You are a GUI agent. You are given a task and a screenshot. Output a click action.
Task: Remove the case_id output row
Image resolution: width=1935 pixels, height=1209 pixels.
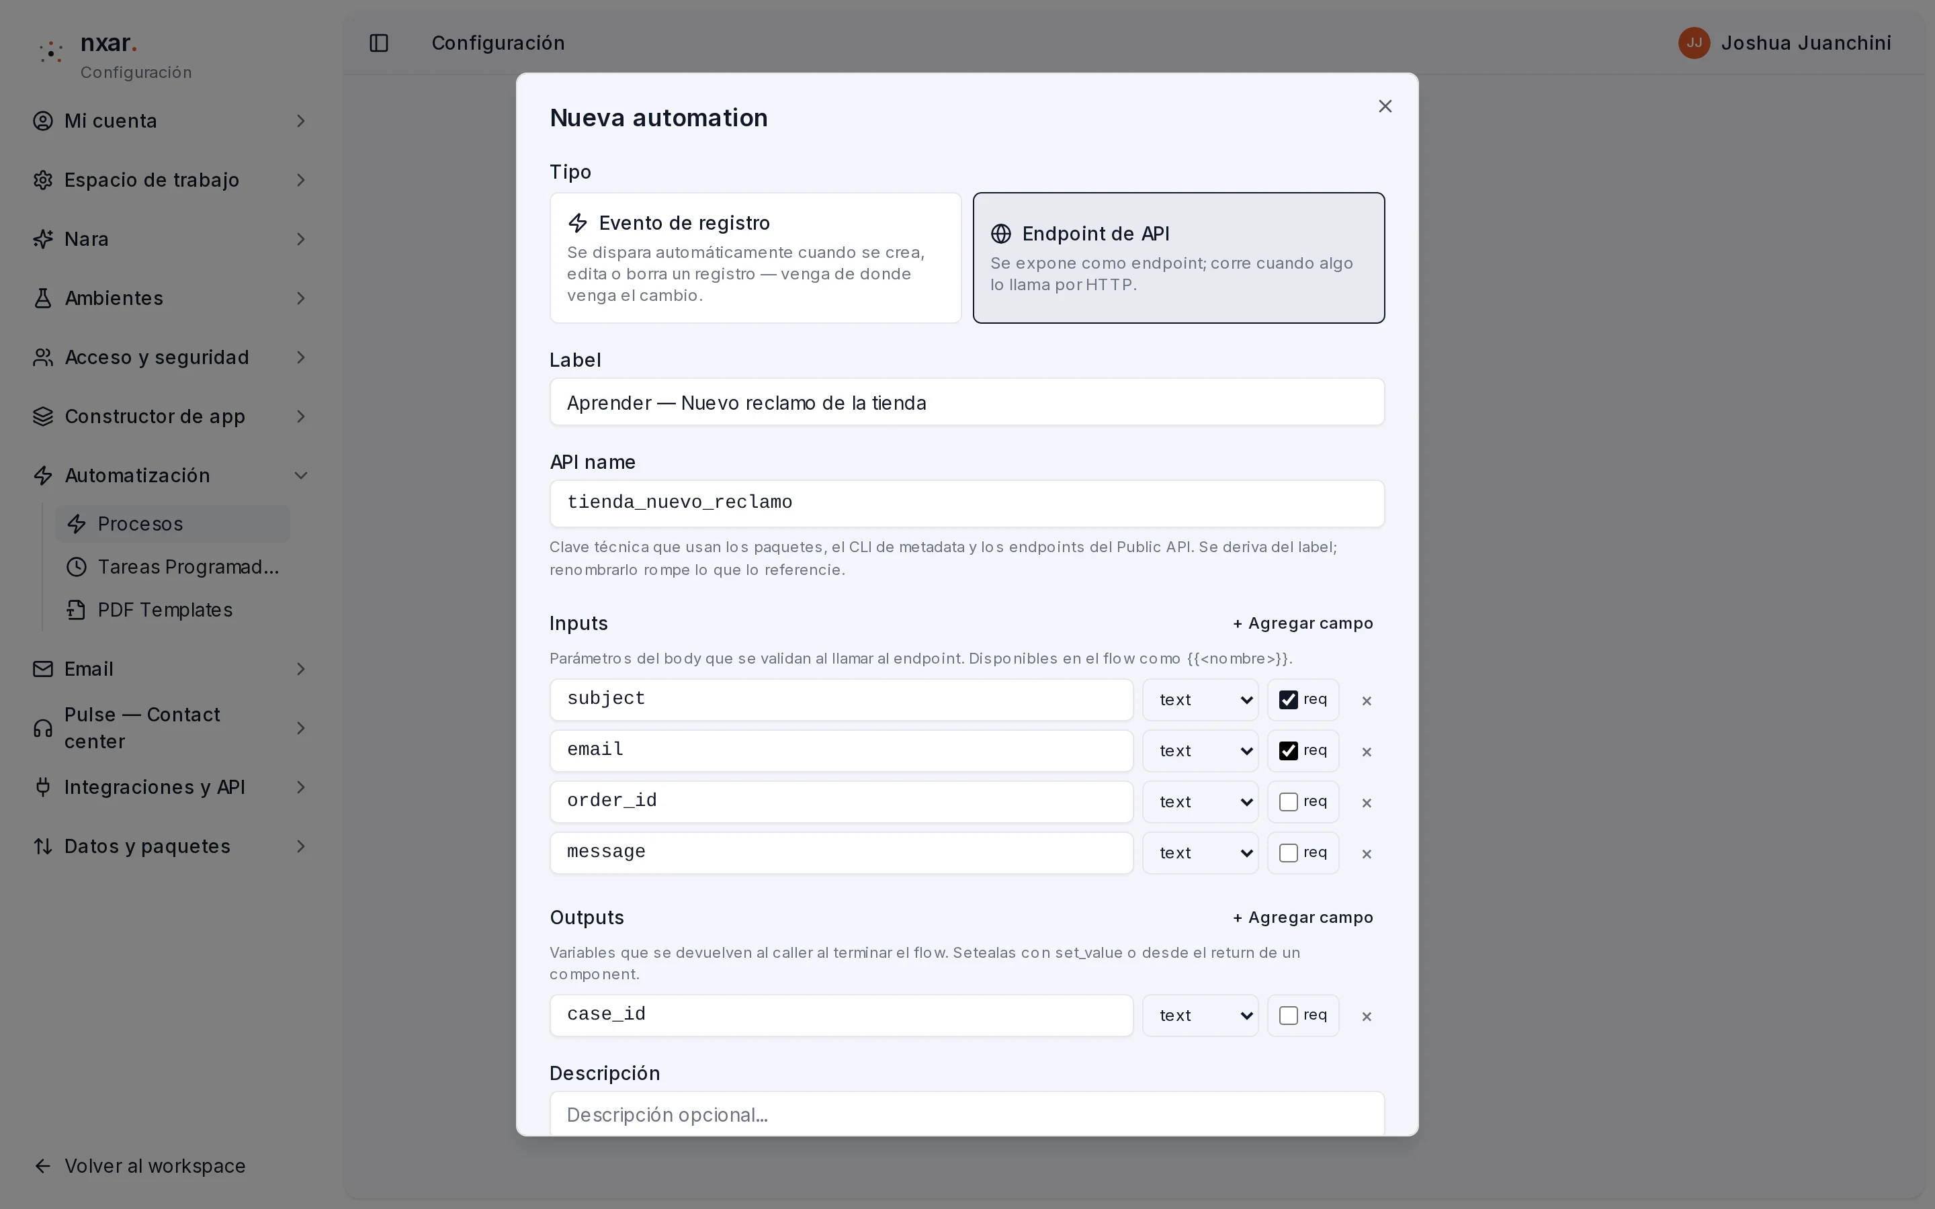[x=1367, y=1017]
